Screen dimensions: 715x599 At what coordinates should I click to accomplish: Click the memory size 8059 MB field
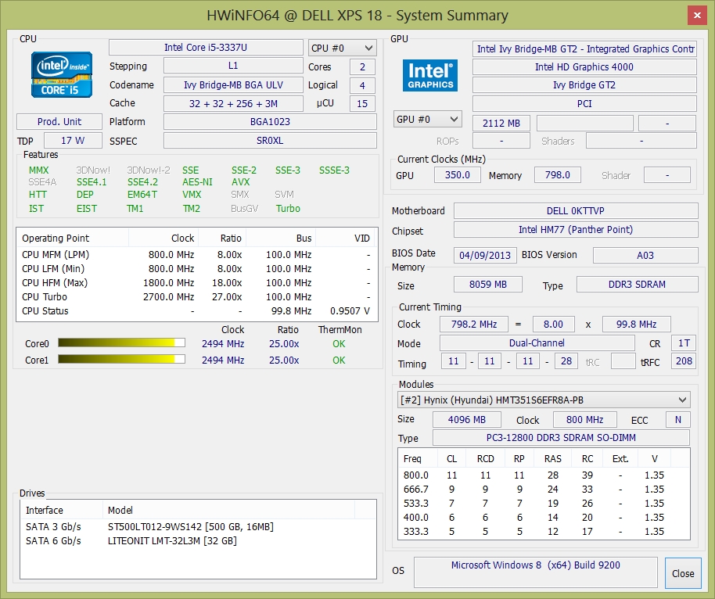488,285
